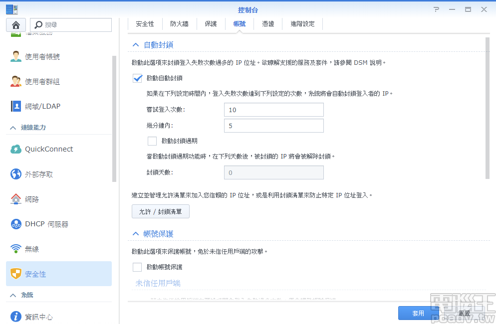
Task: Disable 啟動自動封鎖 checkbox
Action: point(137,78)
